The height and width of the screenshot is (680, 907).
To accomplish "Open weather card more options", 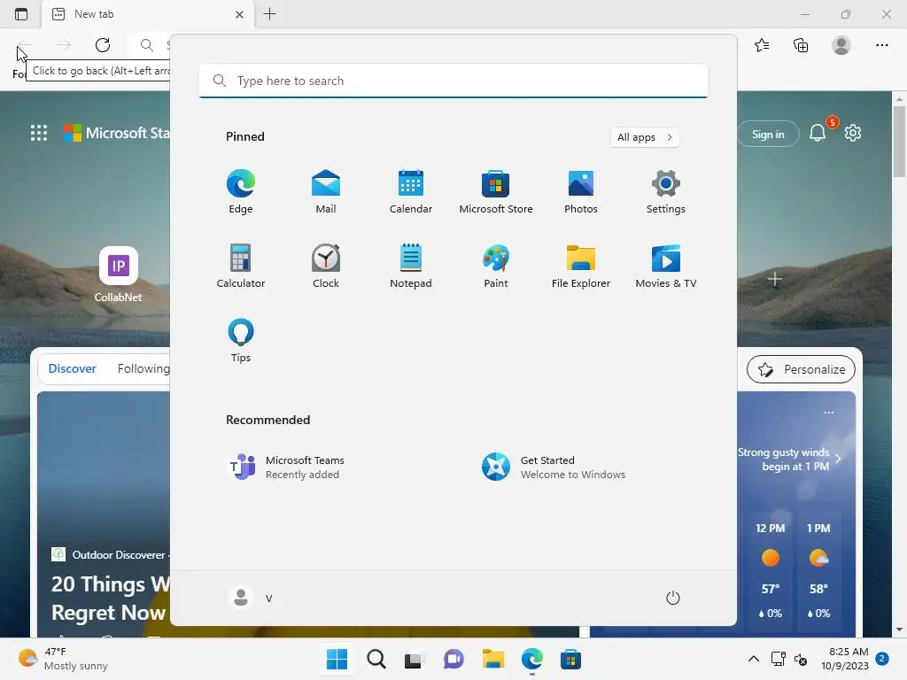I will [x=829, y=413].
